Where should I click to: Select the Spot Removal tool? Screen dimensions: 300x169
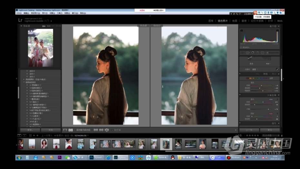tap(248, 53)
